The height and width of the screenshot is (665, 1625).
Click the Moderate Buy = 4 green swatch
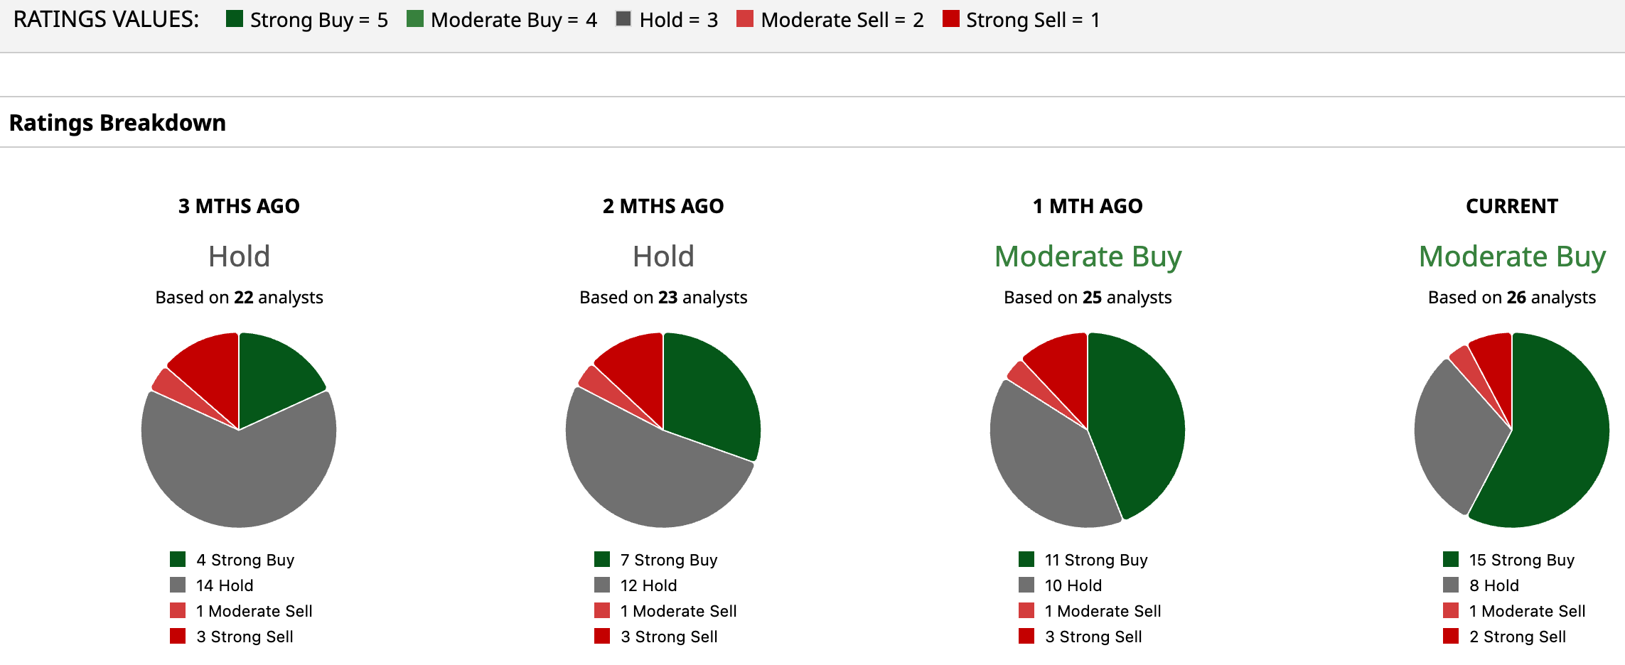point(415,19)
